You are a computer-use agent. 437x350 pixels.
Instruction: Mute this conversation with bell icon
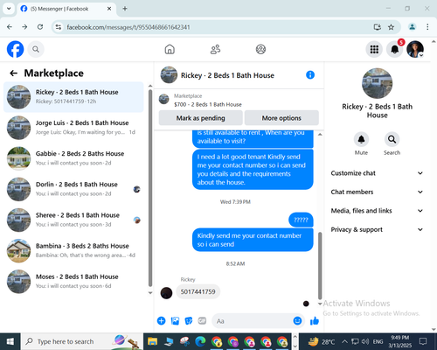(361, 139)
